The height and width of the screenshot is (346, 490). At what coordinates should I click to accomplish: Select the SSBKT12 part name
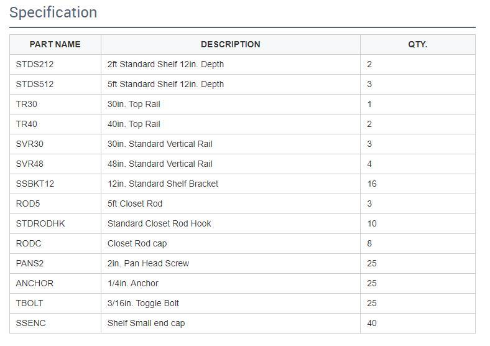point(35,184)
